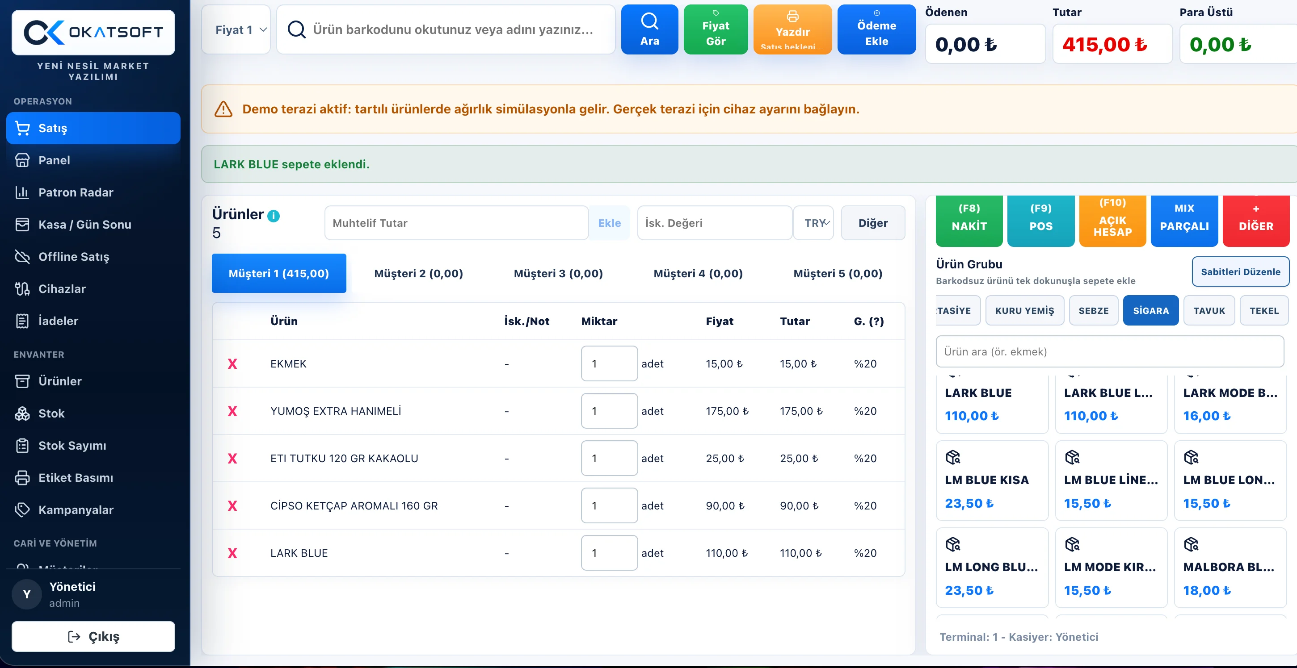Open the Panel store icon
Viewport: 1297px width, 668px height.
pos(22,160)
